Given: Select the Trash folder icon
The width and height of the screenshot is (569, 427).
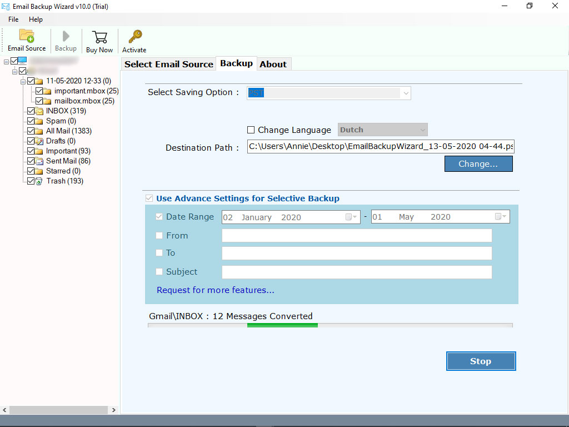Looking at the screenshot, I should pyautogui.click(x=38, y=181).
